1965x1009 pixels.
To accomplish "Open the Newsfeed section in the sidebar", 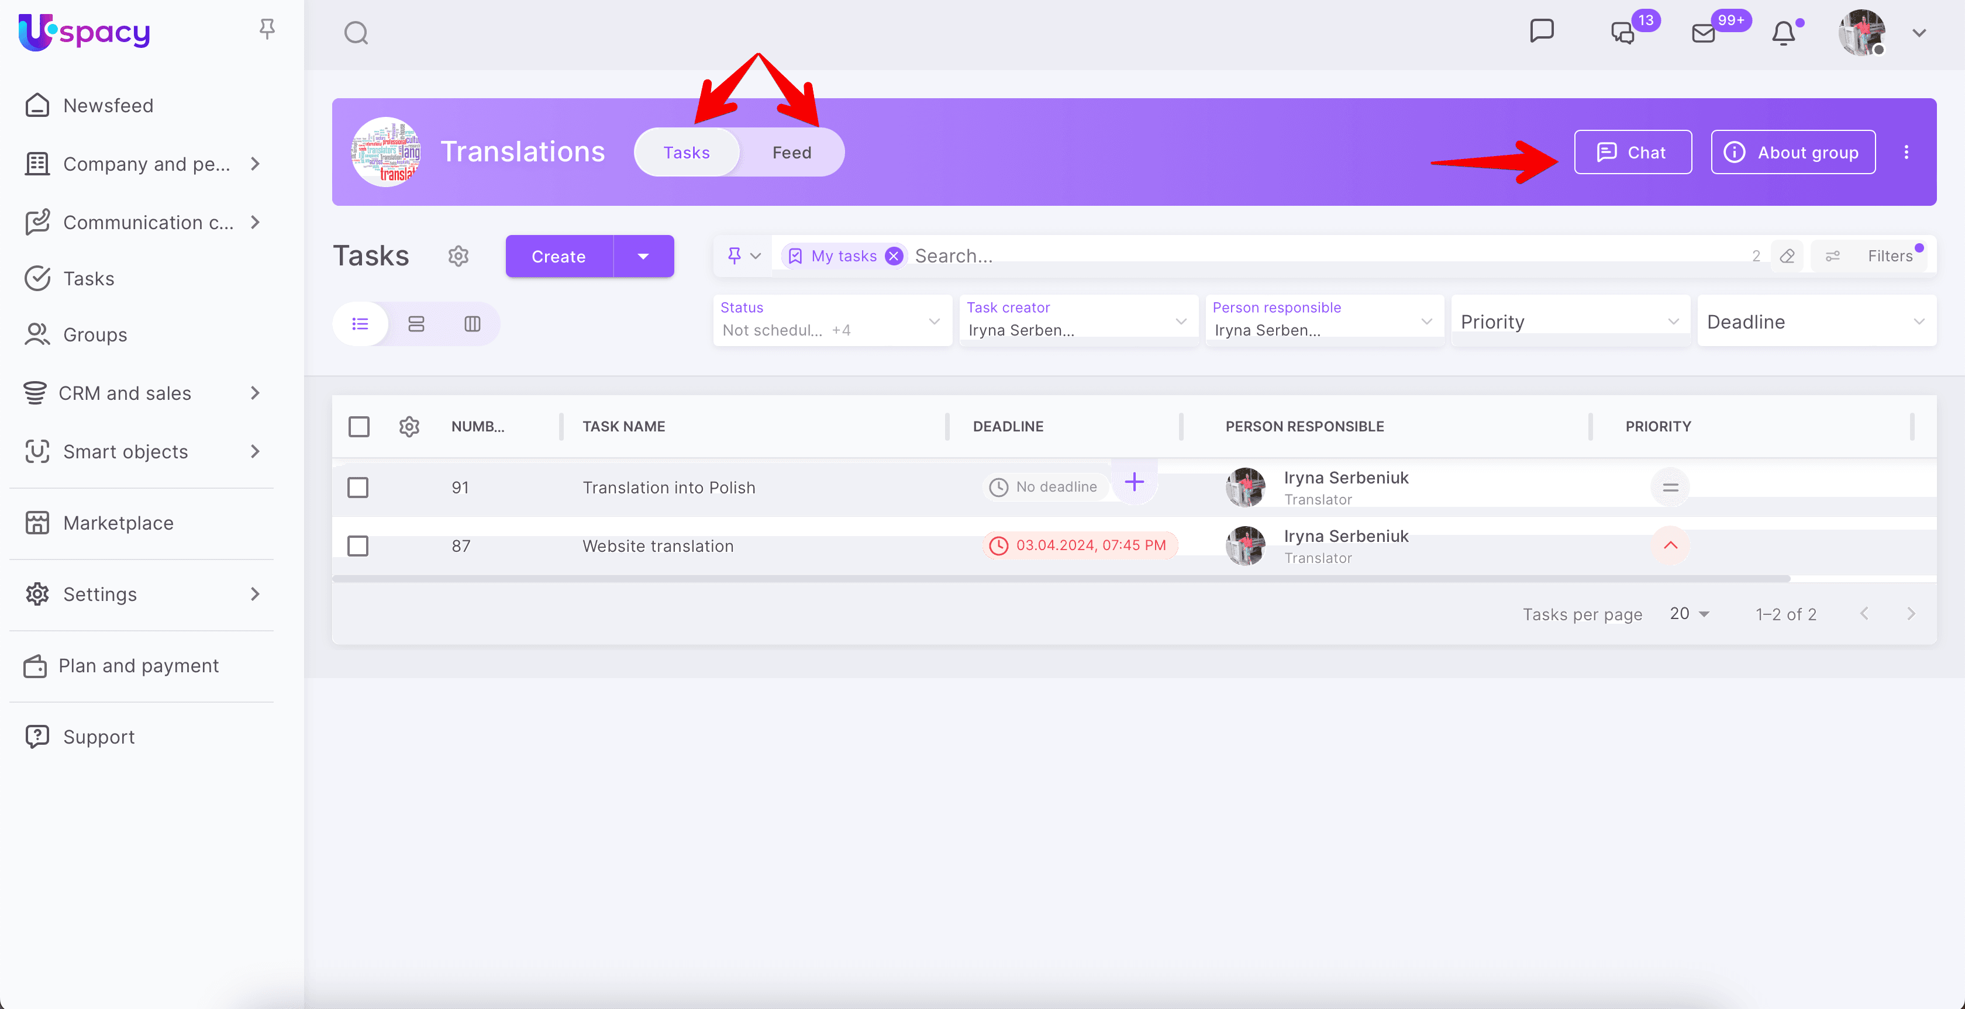I will tap(108, 105).
